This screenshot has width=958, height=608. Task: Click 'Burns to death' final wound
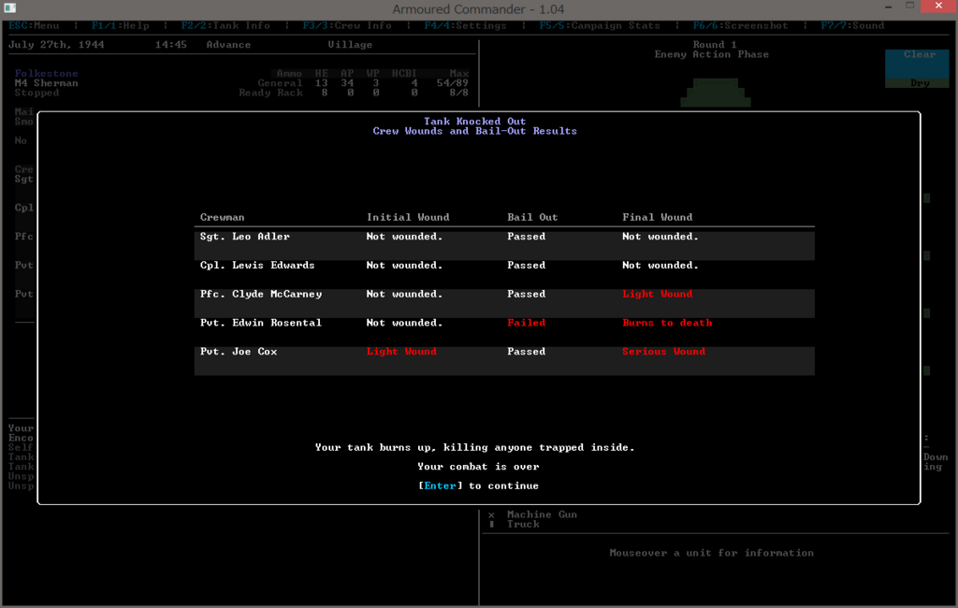pyautogui.click(x=667, y=323)
